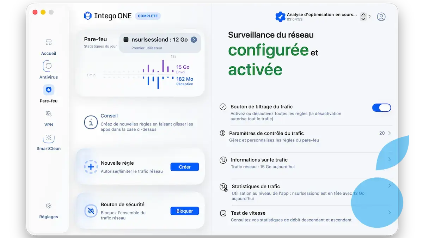
Task: Go to VPN label in sidebar
Action: [x=49, y=125]
